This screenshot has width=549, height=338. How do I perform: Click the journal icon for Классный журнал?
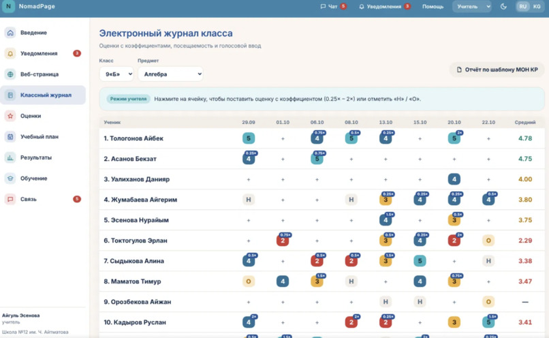point(10,95)
